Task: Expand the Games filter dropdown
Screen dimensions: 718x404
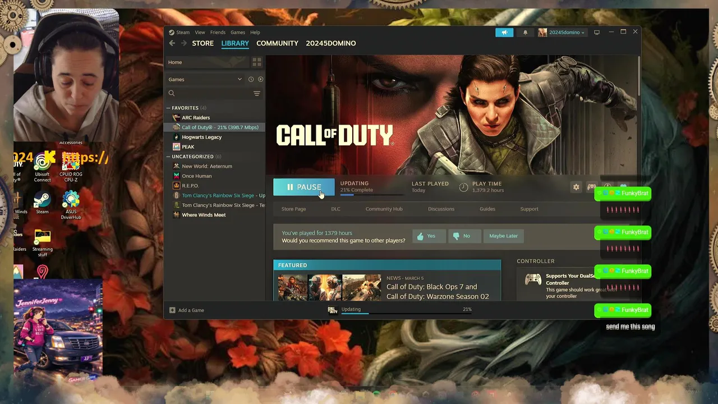Action: pyautogui.click(x=205, y=79)
